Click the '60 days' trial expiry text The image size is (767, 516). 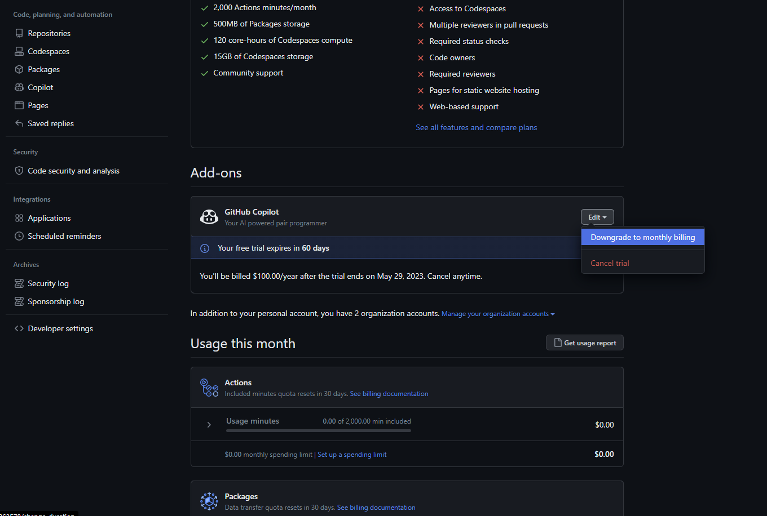[315, 248]
